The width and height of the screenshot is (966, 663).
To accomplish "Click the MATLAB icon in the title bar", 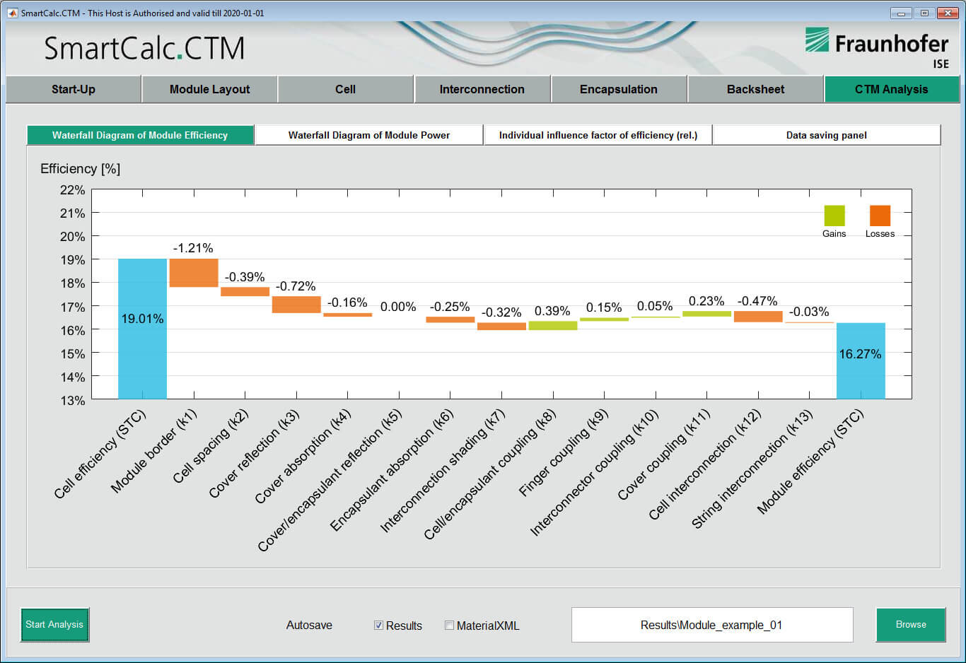I will click(12, 13).
